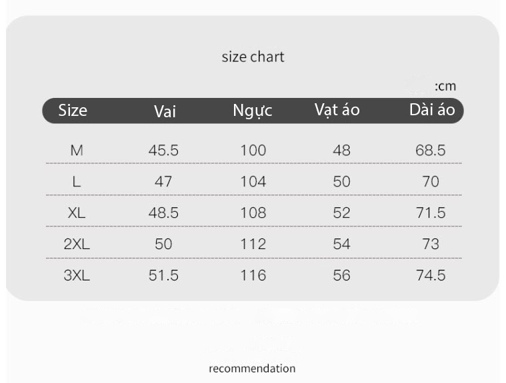506x383 pixels.
Task: Select the Vạt áo column header
Action: (337, 110)
